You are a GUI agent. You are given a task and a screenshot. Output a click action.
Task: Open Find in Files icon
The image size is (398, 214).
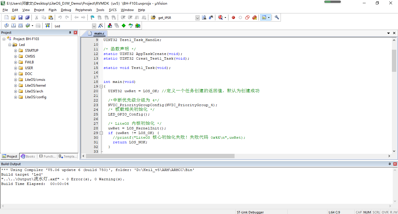(x=153, y=17)
